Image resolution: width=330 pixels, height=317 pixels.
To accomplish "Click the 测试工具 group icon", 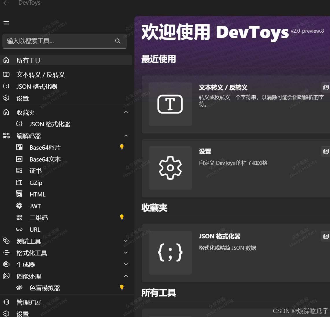I will tap(6, 241).
